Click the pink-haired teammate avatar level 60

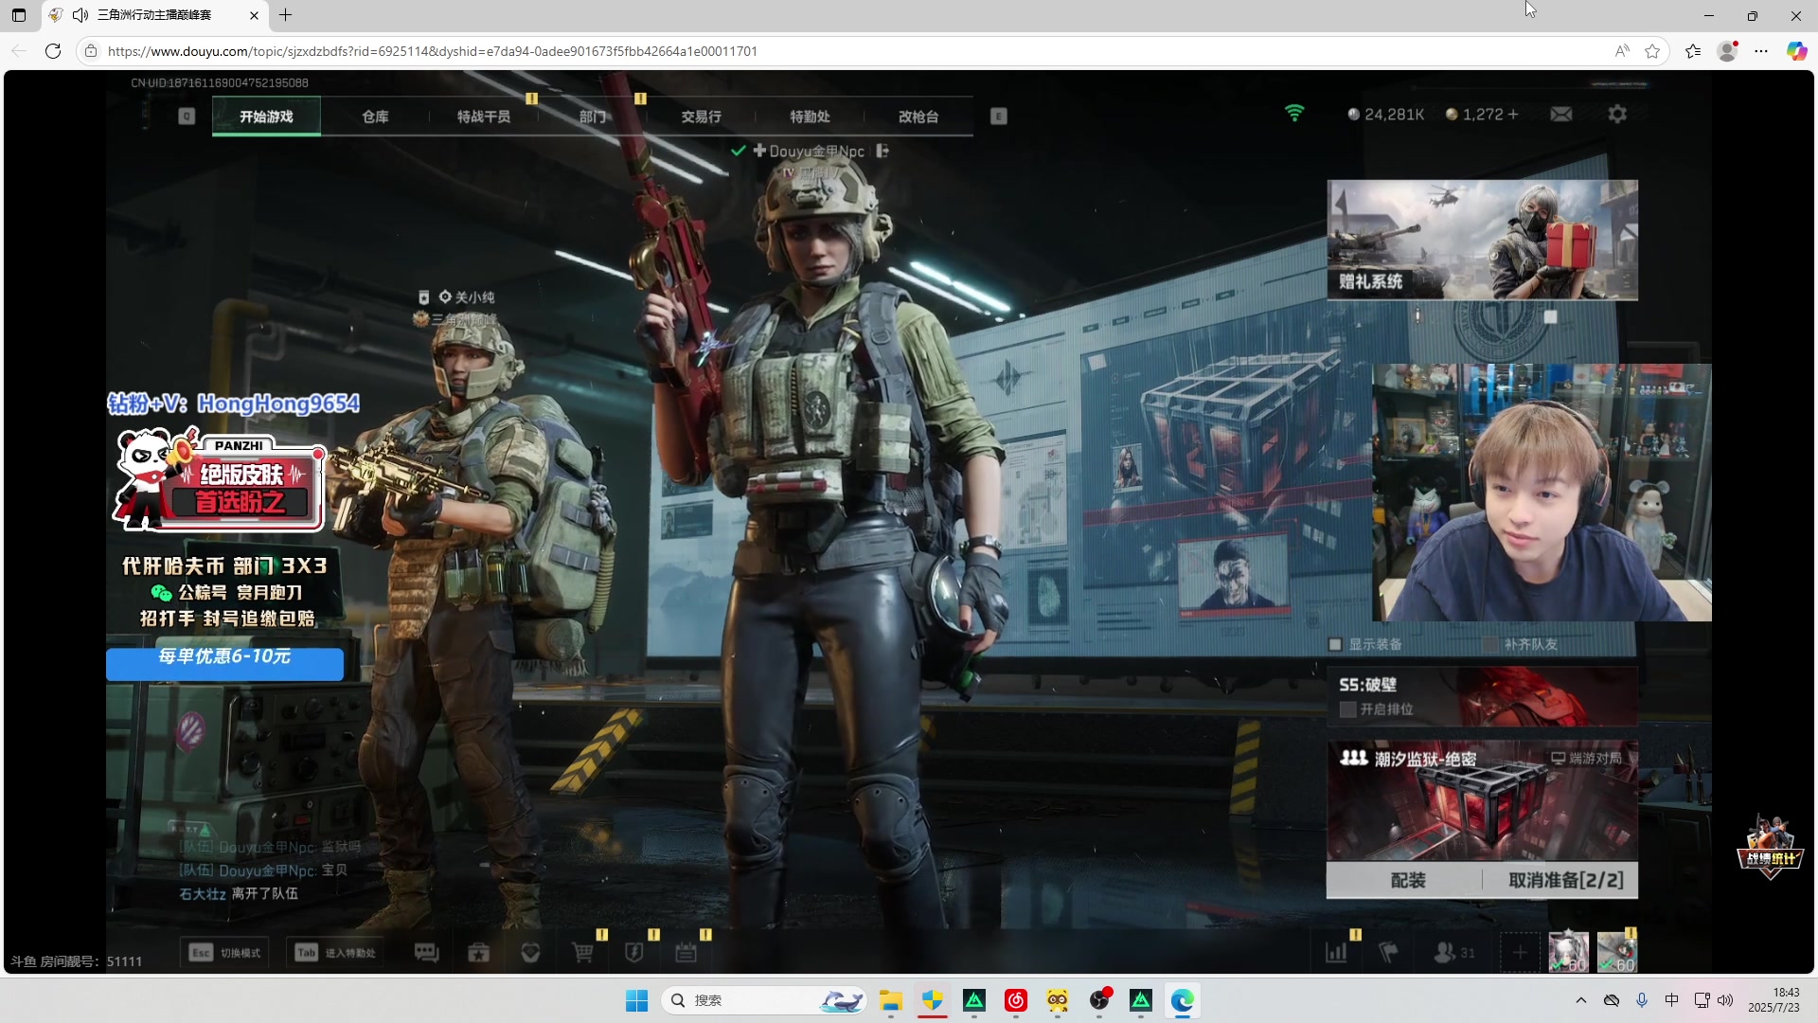pyautogui.click(x=1568, y=952)
